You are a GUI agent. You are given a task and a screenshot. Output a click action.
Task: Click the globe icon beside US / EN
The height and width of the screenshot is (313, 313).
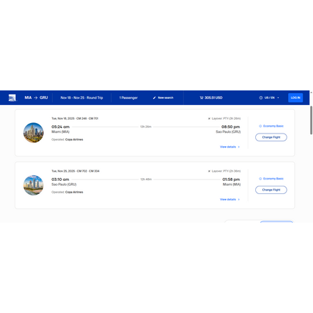(261, 97)
